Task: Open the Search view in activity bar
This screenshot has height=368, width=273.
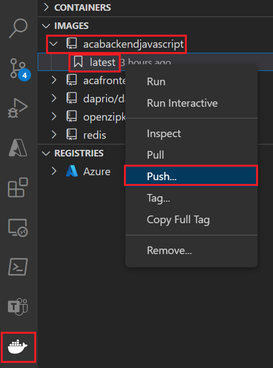Action: (x=18, y=28)
